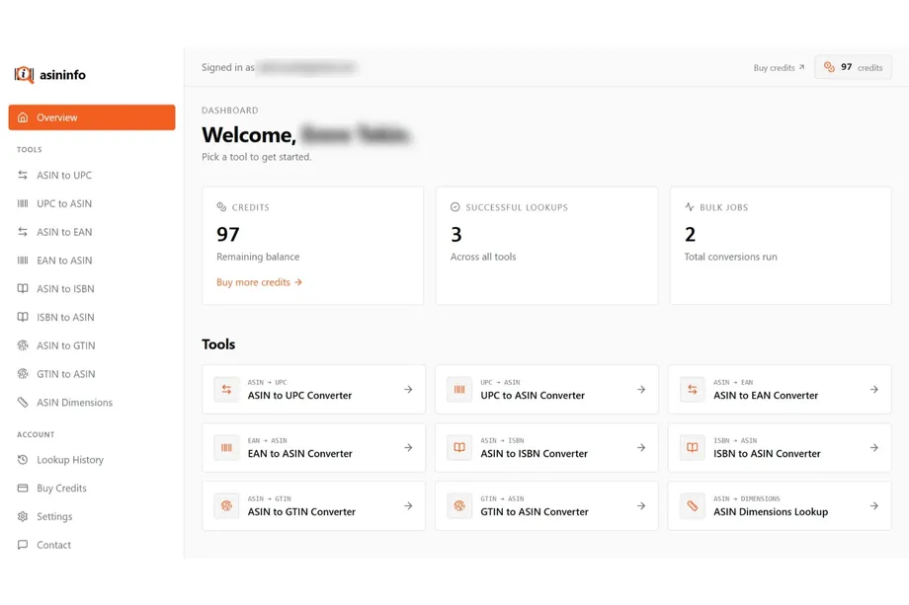Click the GTIN to ASIN sidebar fingerprint icon
909x605 pixels.
(23, 373)
